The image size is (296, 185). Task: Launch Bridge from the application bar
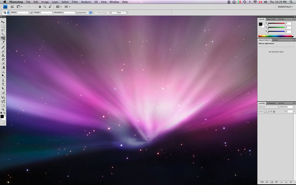[x=12, y=7]
